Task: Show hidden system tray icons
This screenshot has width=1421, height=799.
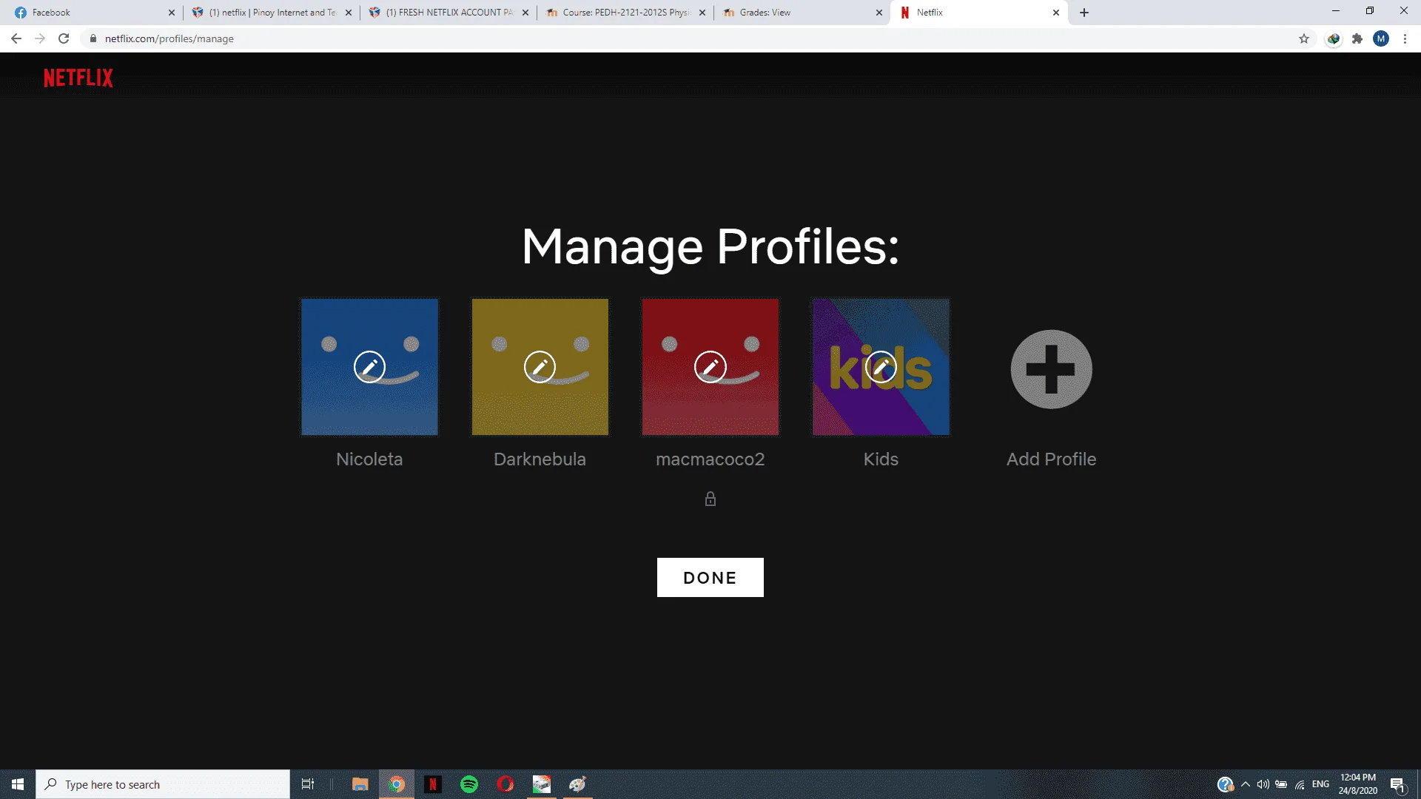Action: pyautogui.click(x=1246, y=784)
